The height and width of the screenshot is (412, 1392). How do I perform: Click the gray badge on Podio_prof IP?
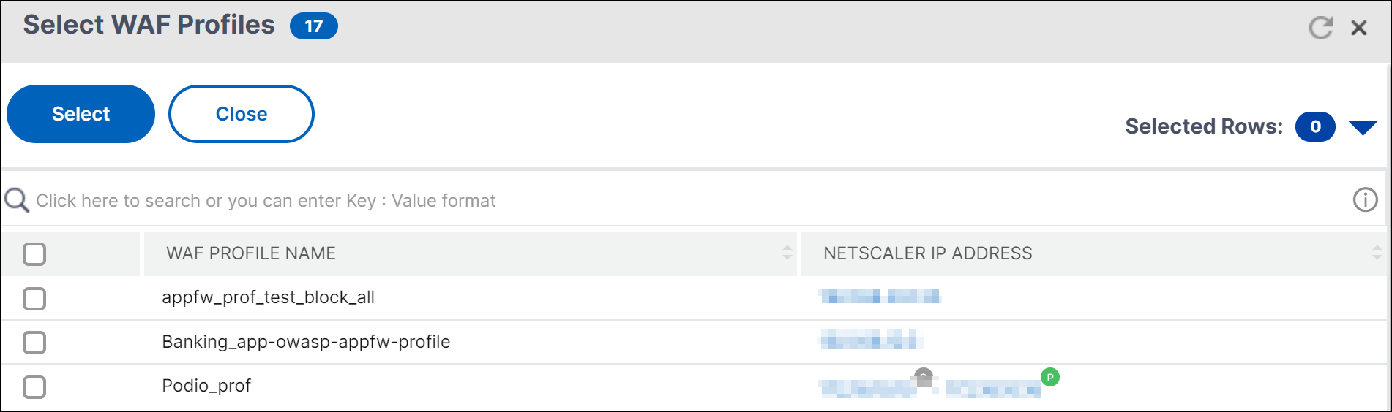pyautogui.click(x=924, y=377)
